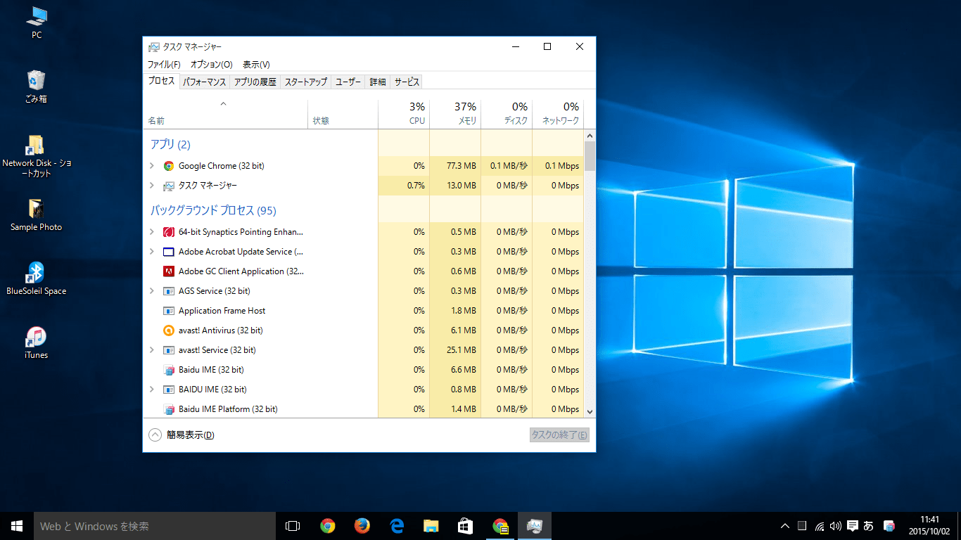Screen dimensions: 961x540
Task: Click the BAIDU IME service icon
Action: click(169, 390)
